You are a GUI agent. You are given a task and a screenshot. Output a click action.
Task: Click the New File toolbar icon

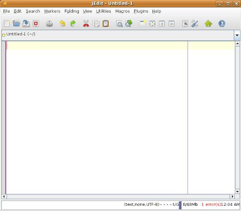[x=7, y=24]
